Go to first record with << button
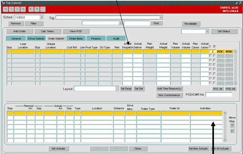 click(5, 9)
